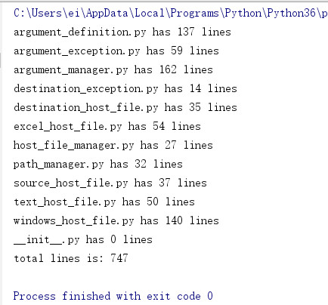328x305 pixels.
Task: Click the argument_manager.py has 162 lines row
Action: (x=113, y=69)
